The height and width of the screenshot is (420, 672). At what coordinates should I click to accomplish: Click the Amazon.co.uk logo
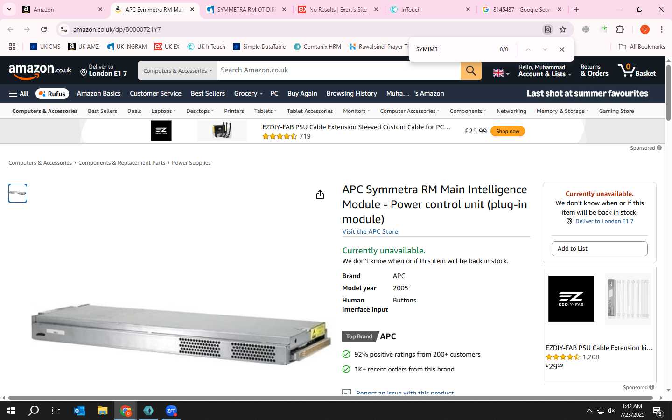click(x=40, y=71)
